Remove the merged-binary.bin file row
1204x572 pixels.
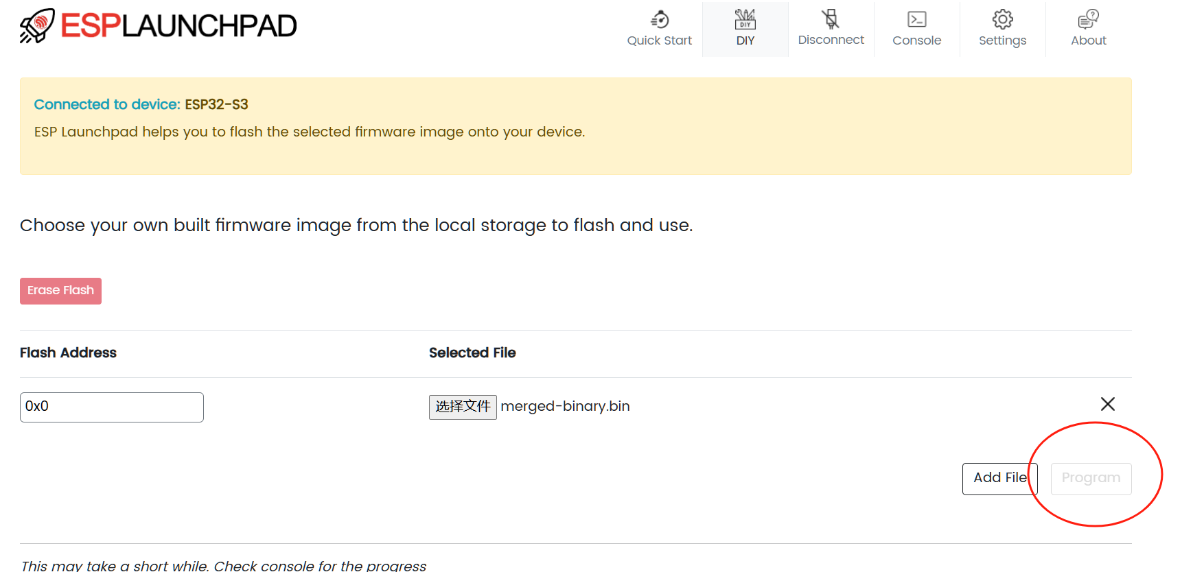point(1107,404)
